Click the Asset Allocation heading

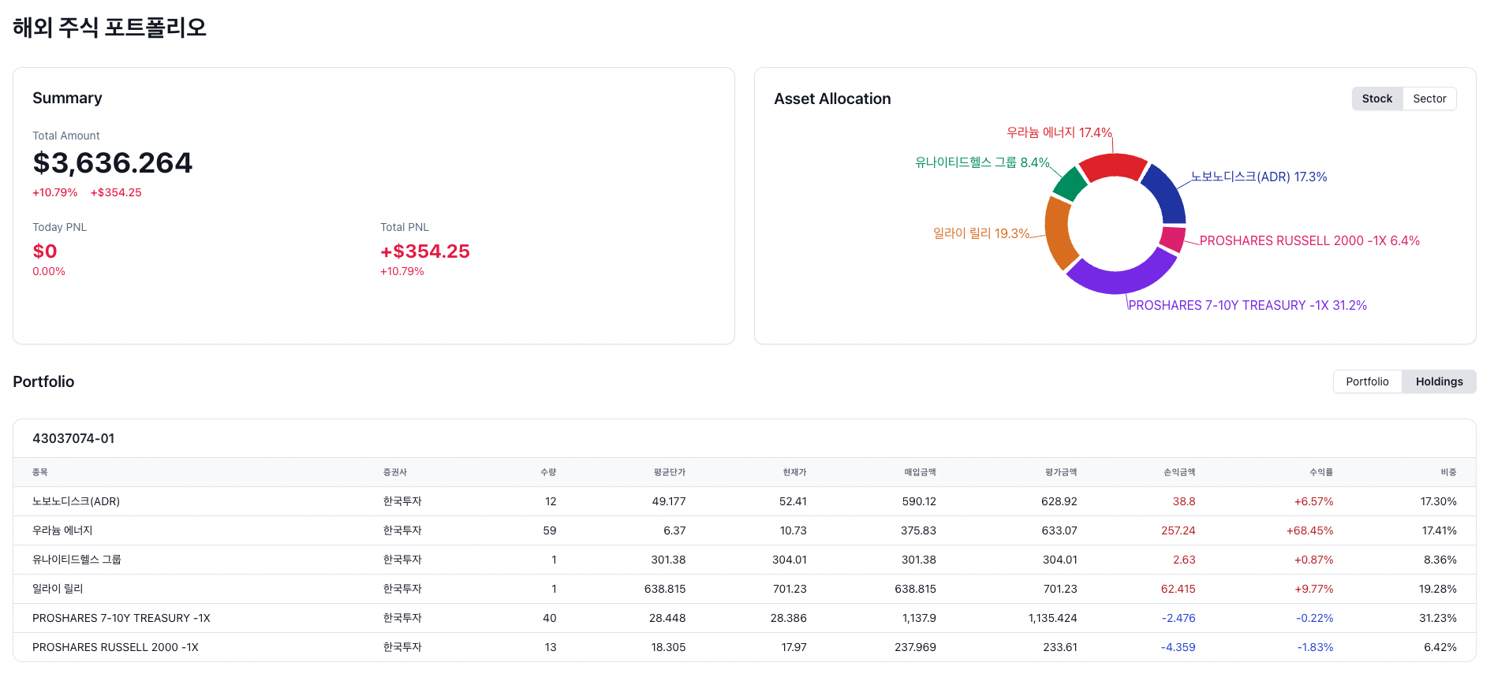click(832, 99)
